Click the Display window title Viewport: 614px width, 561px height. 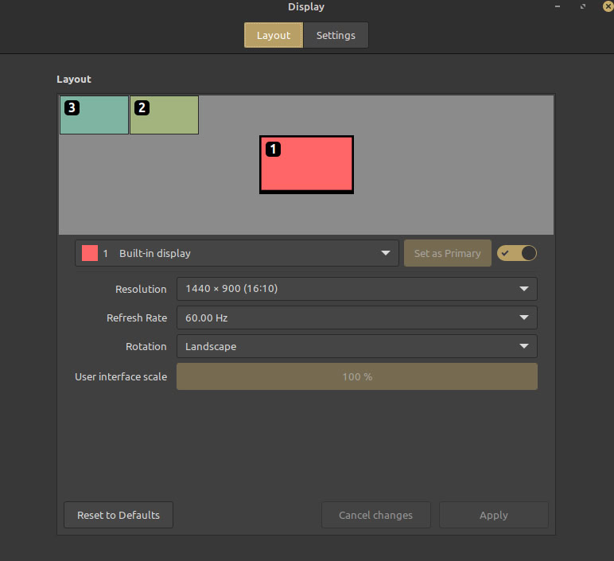306,6
